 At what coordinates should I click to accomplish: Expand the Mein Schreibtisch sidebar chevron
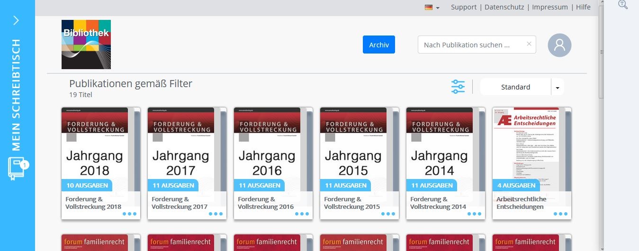16,20
